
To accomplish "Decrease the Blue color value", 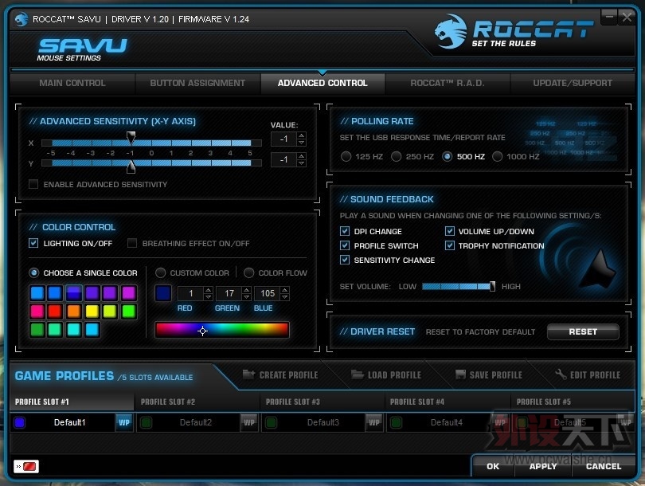I will tap(284, 296).
